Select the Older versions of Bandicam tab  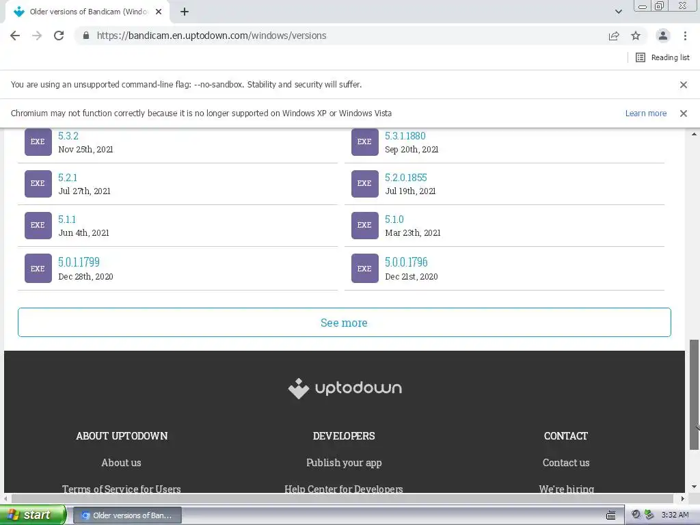pos(87,12)
